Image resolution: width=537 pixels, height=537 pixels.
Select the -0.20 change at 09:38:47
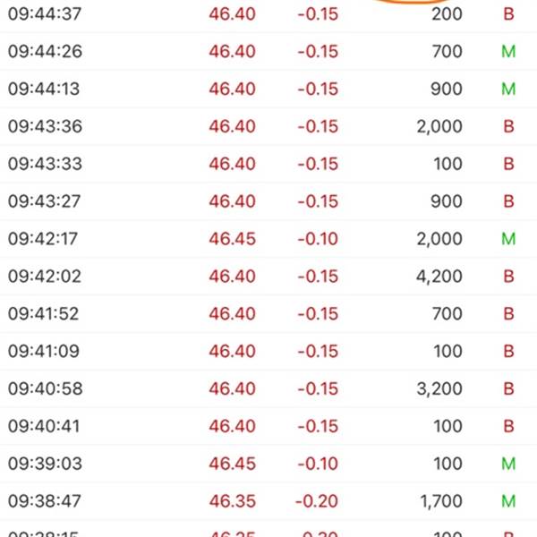317,501
